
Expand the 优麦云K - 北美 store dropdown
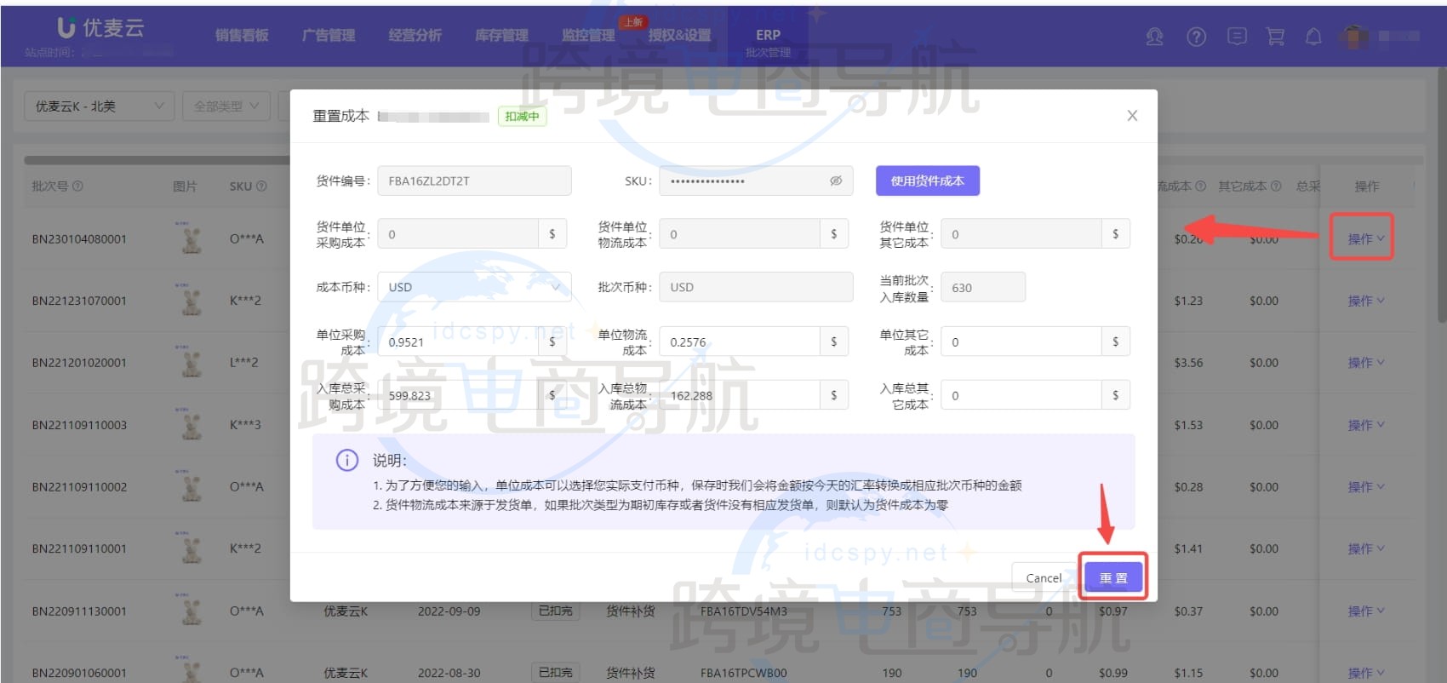(99, 106)
